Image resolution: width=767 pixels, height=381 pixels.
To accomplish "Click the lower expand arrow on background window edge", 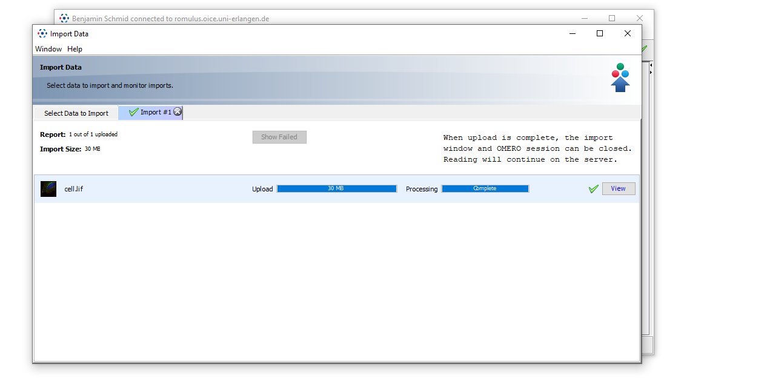I will pos(651,73).
